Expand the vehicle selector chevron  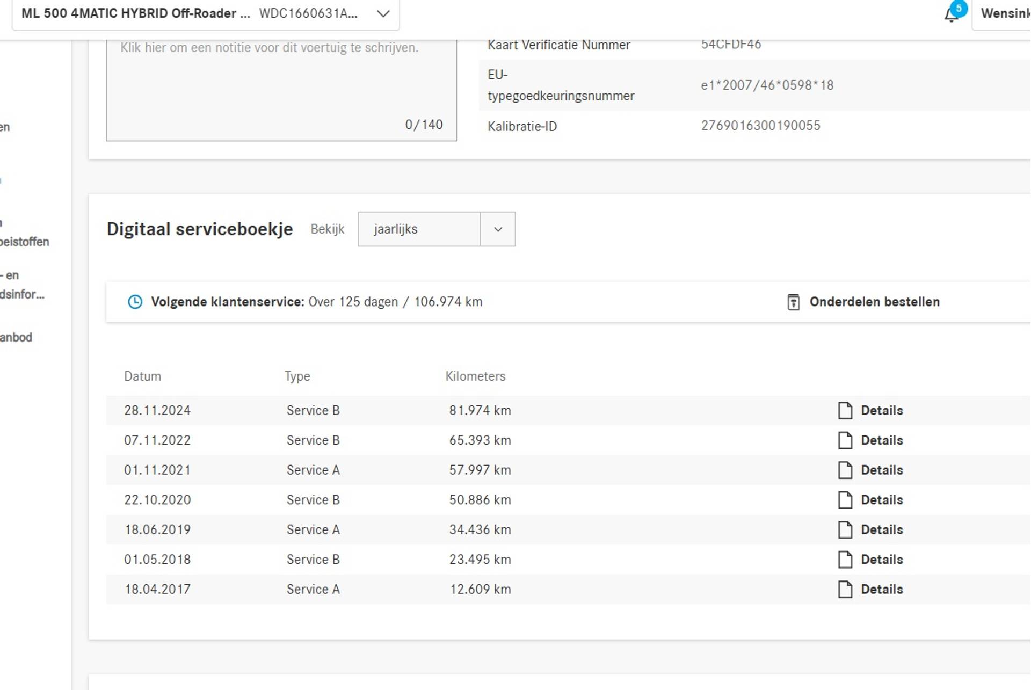[383, 14]
